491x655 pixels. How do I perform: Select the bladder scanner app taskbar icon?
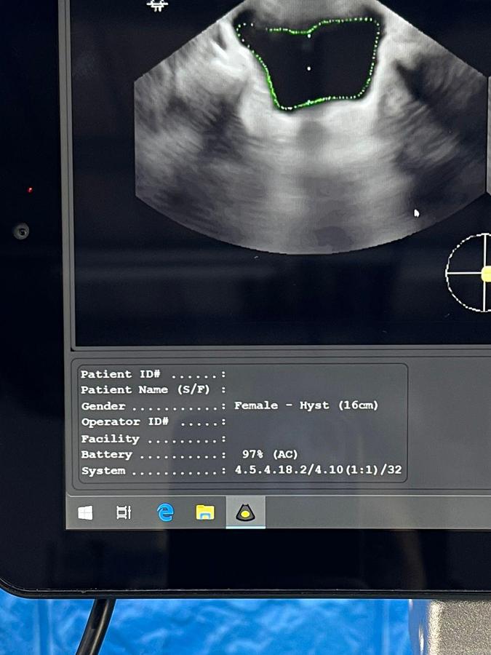coord(246,512)
